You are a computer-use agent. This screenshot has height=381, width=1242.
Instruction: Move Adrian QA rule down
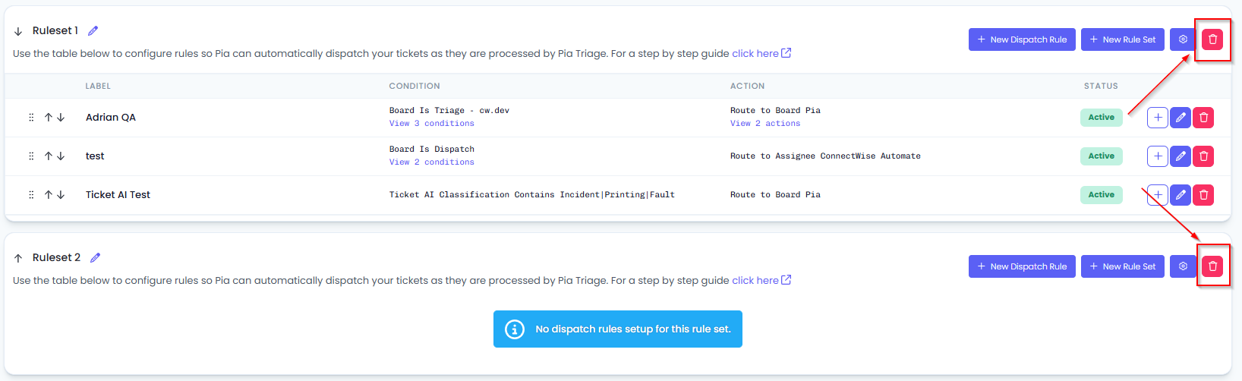coord(61,118)
